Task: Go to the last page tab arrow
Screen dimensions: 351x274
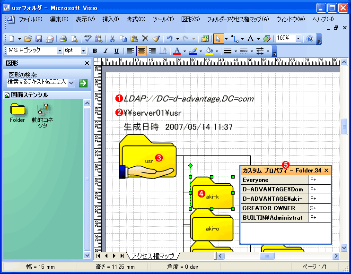Action: [122, 256]
